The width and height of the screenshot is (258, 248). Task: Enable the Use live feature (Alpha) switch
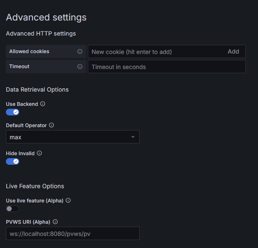pyautogui.click(x=13, y=209)
